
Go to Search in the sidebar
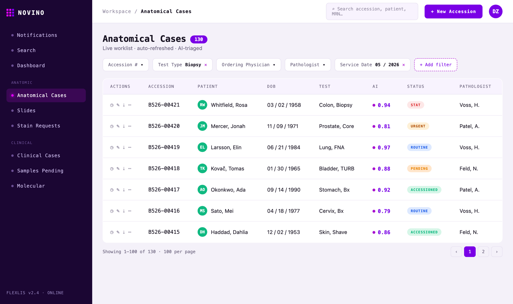point(46,50)
